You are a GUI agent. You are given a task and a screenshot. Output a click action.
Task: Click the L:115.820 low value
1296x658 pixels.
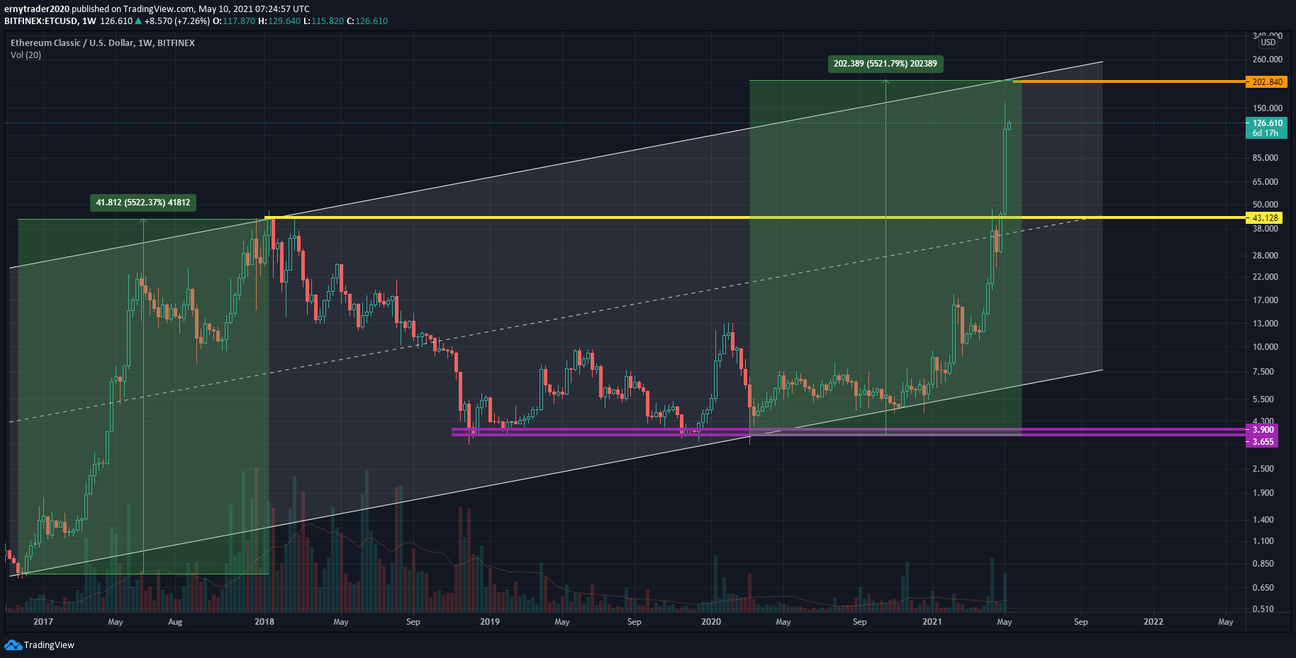coord(323,21)
